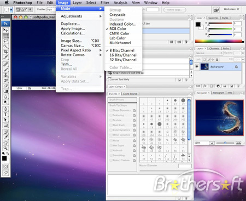246x201 pixels.
Task: Choose Image Size from the Image menu
Action: click(x=81, y=41)
